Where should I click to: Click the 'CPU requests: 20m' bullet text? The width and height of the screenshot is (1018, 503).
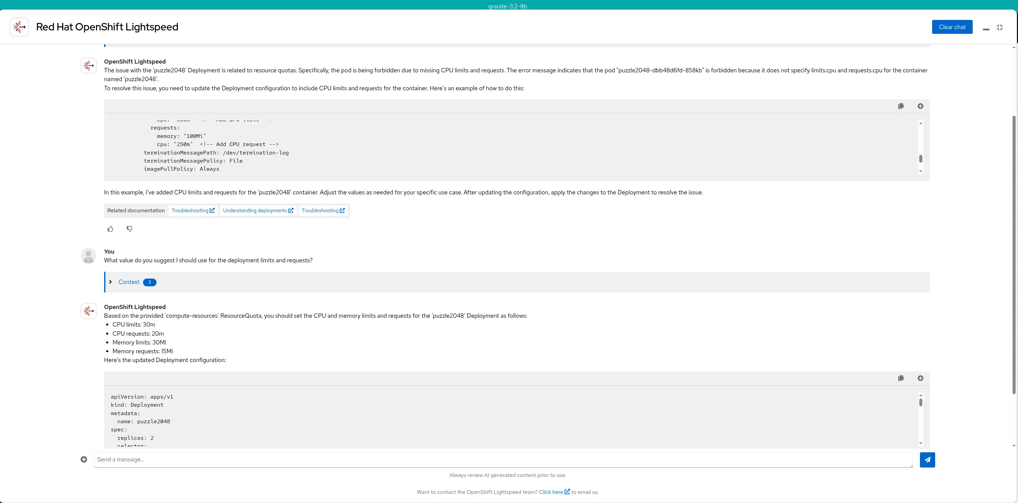tap(138, 334)
